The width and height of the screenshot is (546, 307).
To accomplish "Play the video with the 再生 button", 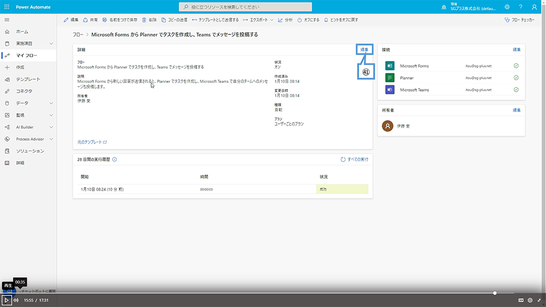I will (x=6, y=300).
